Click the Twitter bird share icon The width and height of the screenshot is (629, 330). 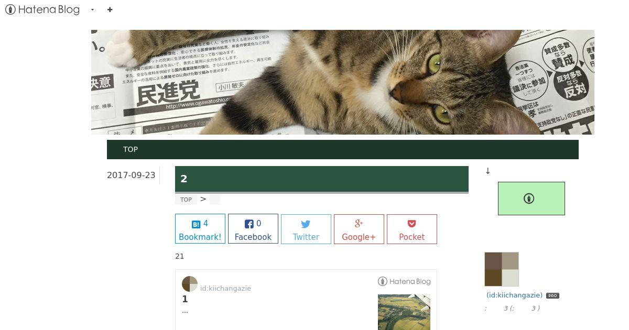point(306,224)
